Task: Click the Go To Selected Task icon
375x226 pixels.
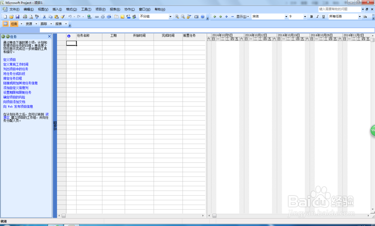Action: (189, 17)
